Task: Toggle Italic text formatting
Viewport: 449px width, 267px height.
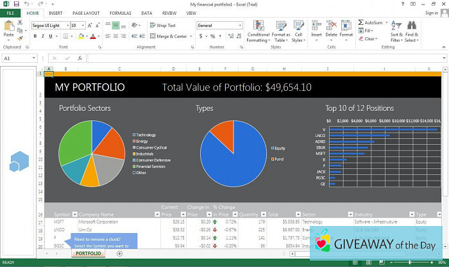Action: pos(44,36)
